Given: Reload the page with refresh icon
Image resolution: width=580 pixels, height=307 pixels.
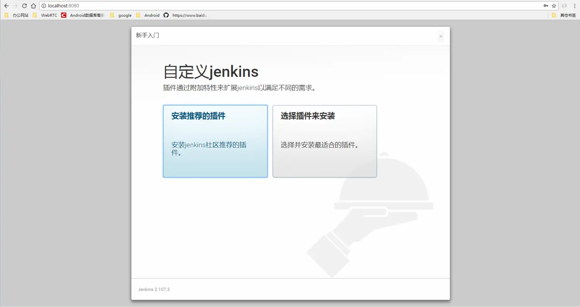Looking at the screenshot, I should point(24,6).
